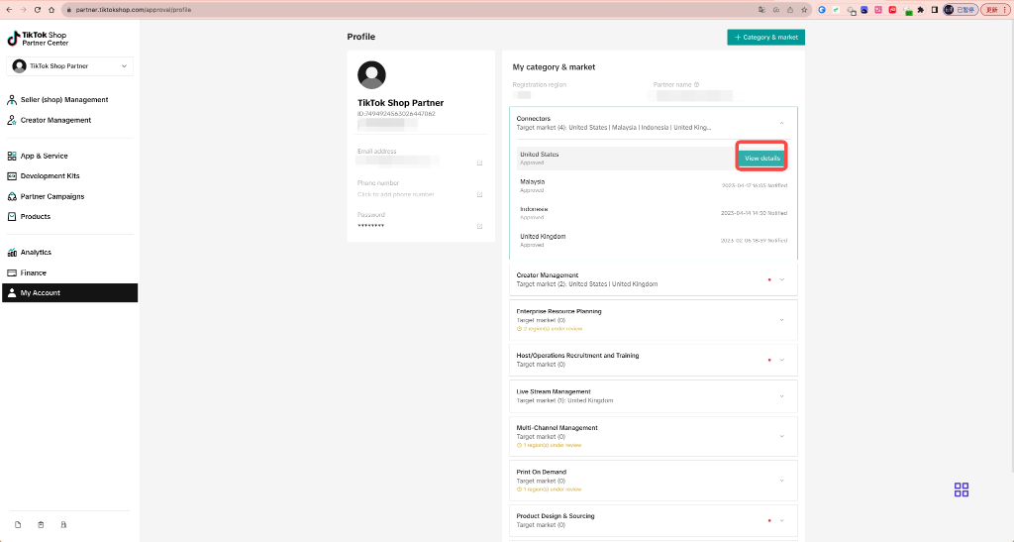Open the purple grid widget icon
Image resolution: width=1014 pixels, height=542 pixels.
962,489
